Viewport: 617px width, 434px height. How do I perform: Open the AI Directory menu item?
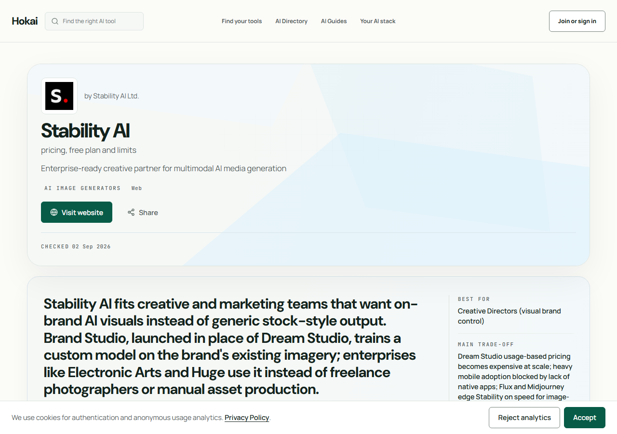(x=291, y=21)
